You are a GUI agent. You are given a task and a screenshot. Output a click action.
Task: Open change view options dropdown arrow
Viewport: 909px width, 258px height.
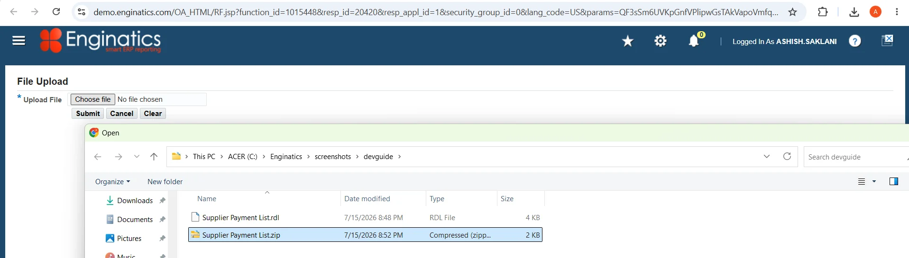tap(874, 181)
